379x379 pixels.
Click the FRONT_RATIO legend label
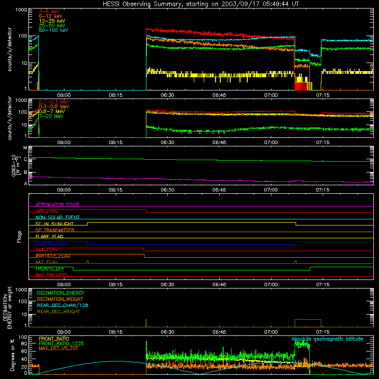pos(54,339)
